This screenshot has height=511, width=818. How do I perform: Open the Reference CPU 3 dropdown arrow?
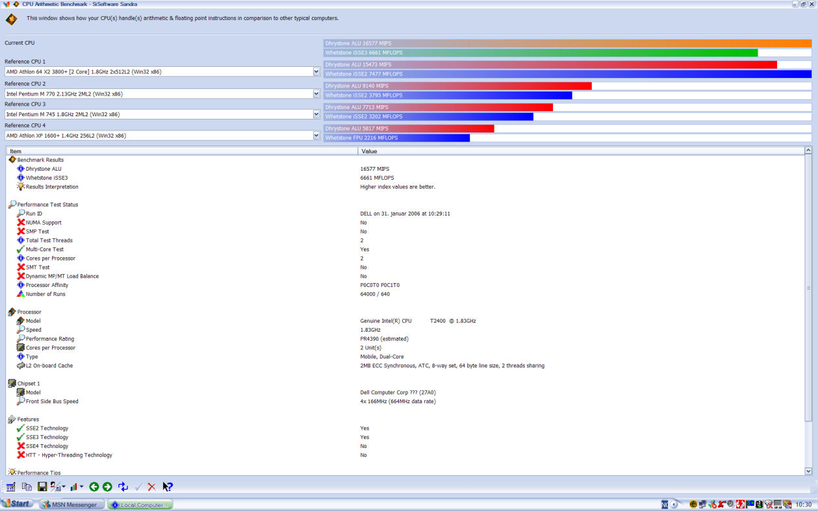316,114
